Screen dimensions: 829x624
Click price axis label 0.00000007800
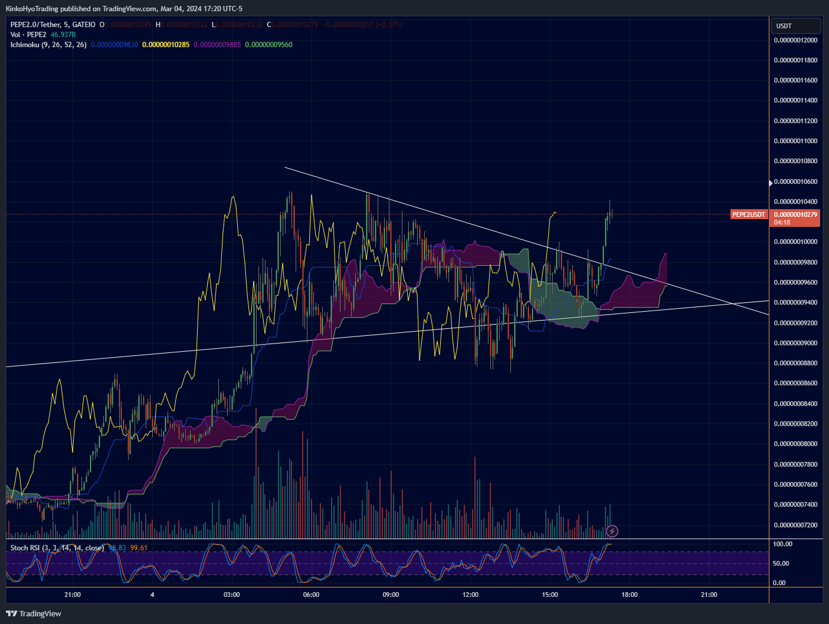click(795, 464)
